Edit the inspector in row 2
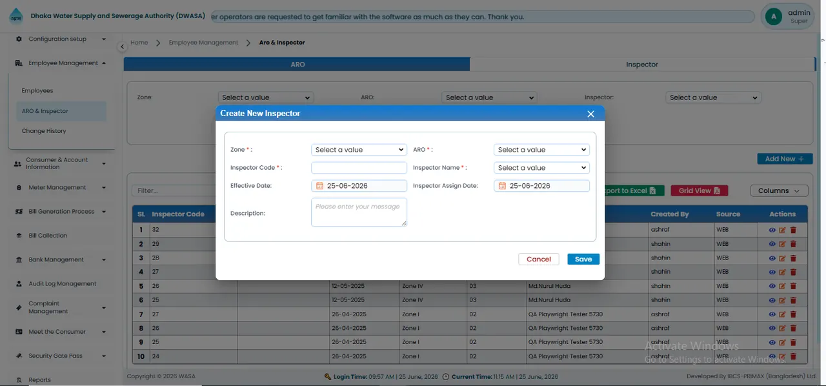 [783, 244]
